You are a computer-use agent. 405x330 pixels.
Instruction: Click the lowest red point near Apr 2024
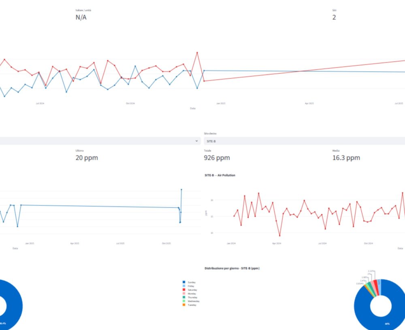coord(279,236)
